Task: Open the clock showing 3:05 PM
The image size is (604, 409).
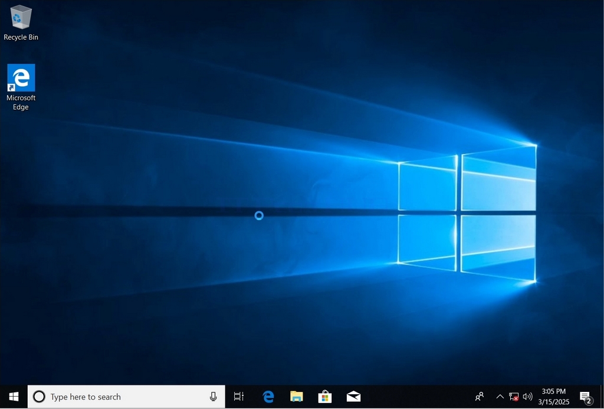Action: (553, 397)
